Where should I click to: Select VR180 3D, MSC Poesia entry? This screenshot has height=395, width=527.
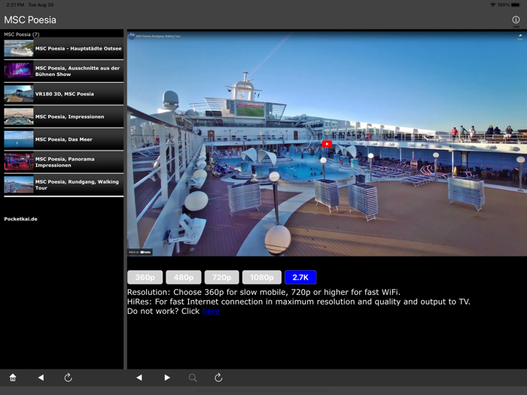pyautogui.click(x=64, y=94)
